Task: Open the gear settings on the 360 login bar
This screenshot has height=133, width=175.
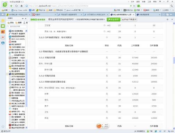Action: pyautogui.click(x=167, y=19)
